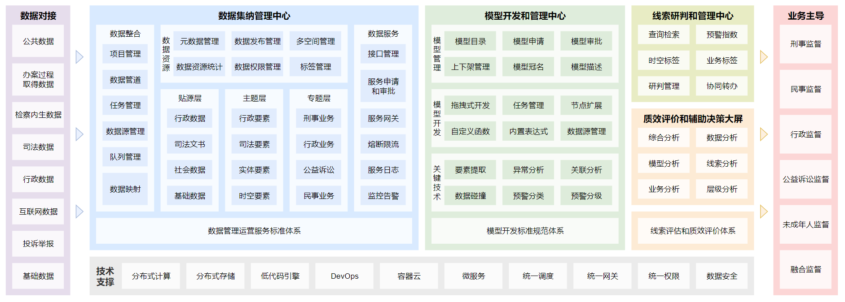Select the 数据管理运营服务标准体系 bar

tap(254, 231)
